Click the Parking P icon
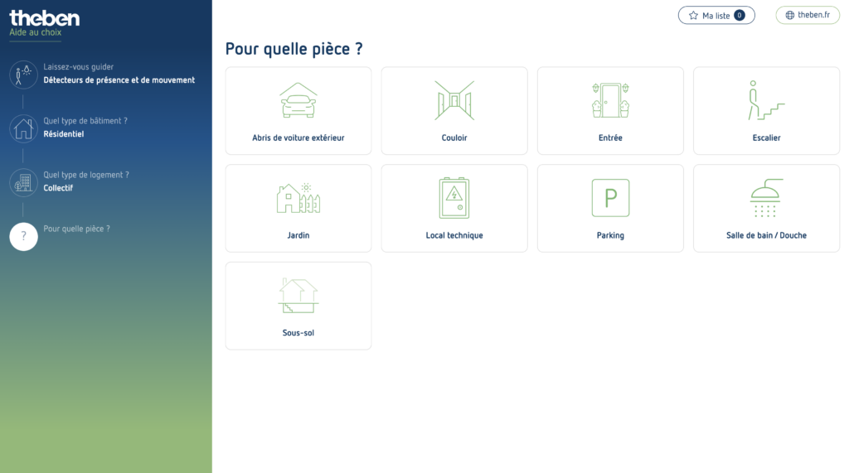The height and width of the screenshot is (473, 849). point(610,198)
